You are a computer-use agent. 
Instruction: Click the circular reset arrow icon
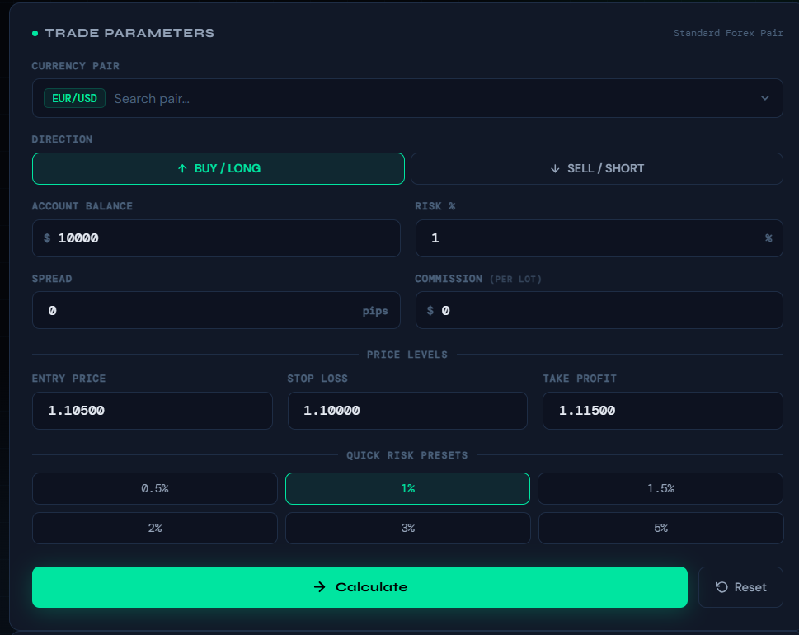tap(721, 587)
